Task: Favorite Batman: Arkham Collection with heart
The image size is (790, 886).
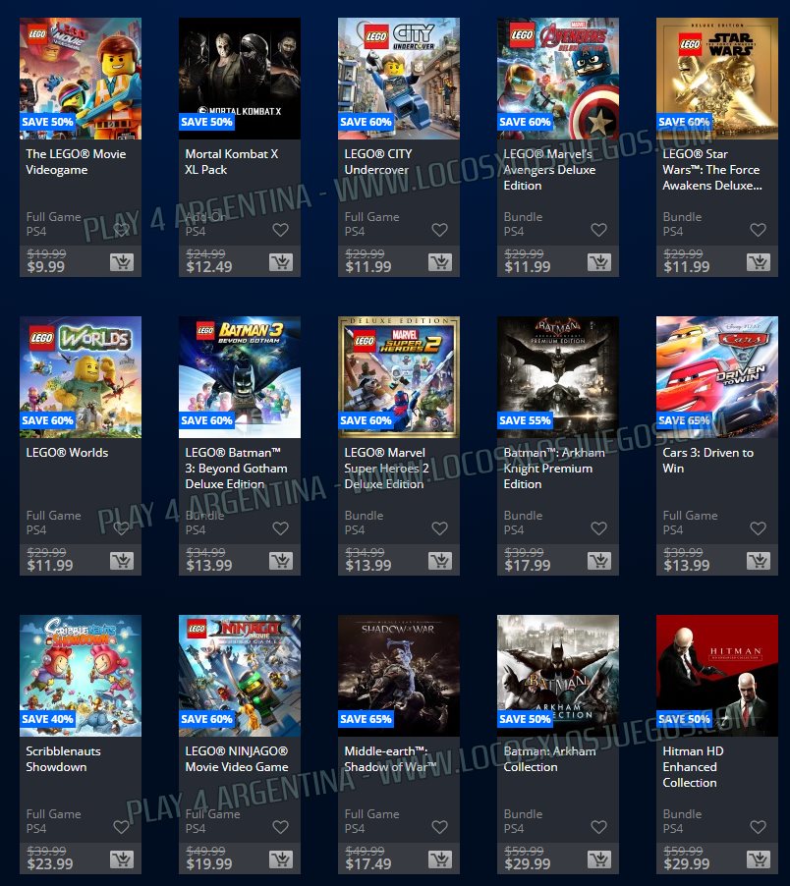Action: coord(599,827)
